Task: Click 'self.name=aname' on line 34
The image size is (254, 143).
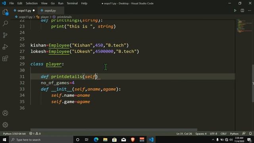Action: (71, 95)
